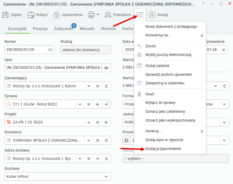Viewport: 233px width, 184px height.
Task: Choose Zarejestruj w dzienniku
Action: click(x=170, y=83)
